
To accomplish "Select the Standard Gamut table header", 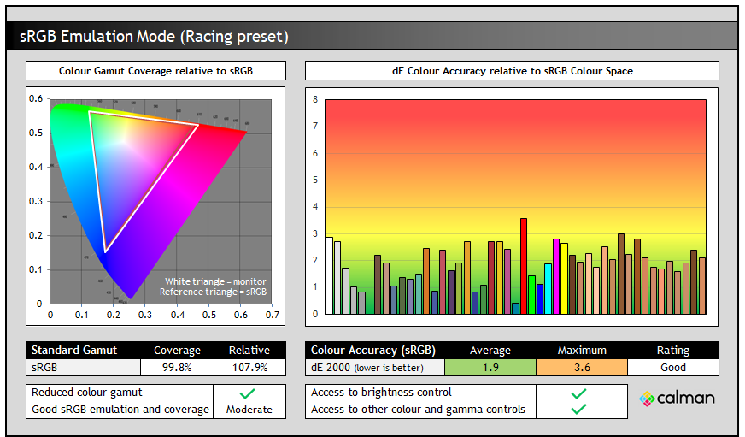I will coord(74,350).
